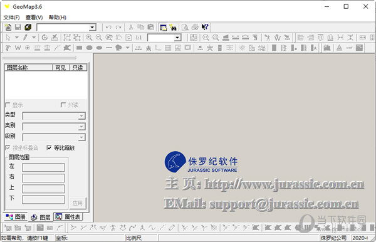This screenshot has height=242, width=376.
Task: Open the shape tools dropdown arrow
Action: click(128, 48)
